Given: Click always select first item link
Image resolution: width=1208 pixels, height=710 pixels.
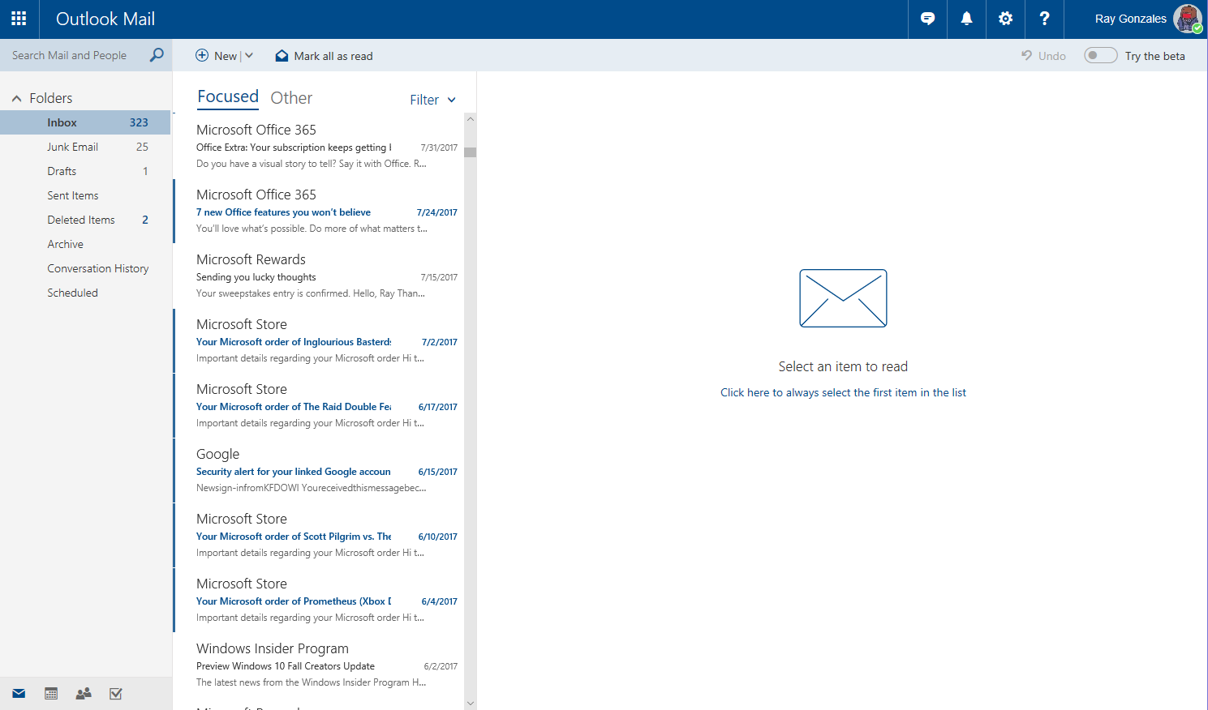Looking at the screenshot, I should 843,392.
